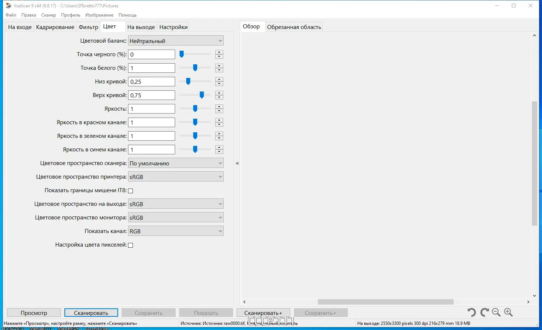Click the rotate left icon
The image size is (542, 330).
471,312
